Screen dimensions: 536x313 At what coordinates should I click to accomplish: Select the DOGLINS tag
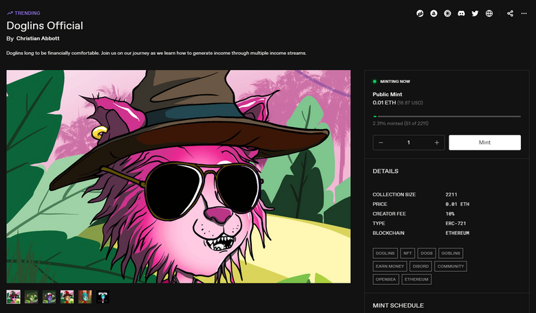(384, 253)
